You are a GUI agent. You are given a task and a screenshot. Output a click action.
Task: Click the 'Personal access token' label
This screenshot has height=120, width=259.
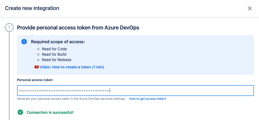pyautogui.click(x=35, y=80)
